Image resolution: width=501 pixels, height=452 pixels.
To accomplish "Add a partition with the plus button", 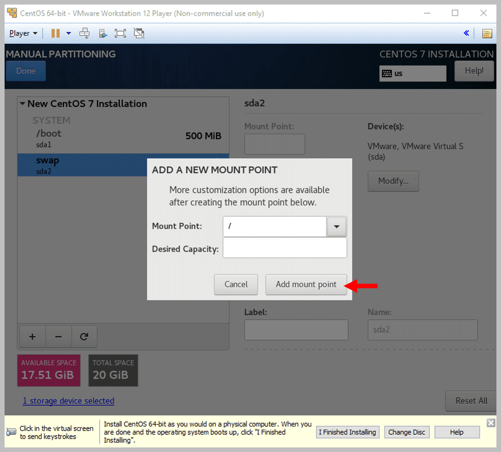I will 33,337.
